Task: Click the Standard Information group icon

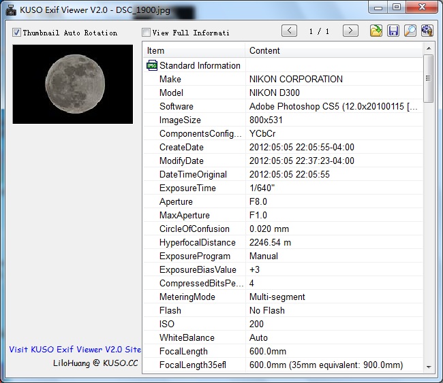Action: coord(152,66)
